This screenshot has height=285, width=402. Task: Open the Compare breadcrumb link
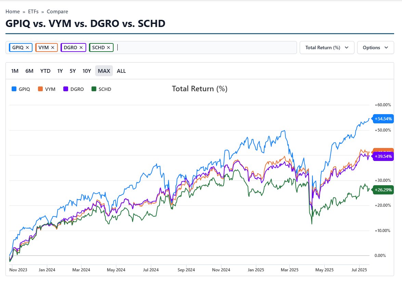[57, 12]
